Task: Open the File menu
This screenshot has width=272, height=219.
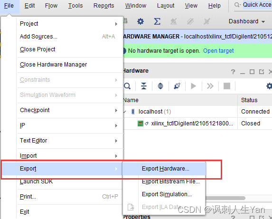Action: (x=9, y=6)
